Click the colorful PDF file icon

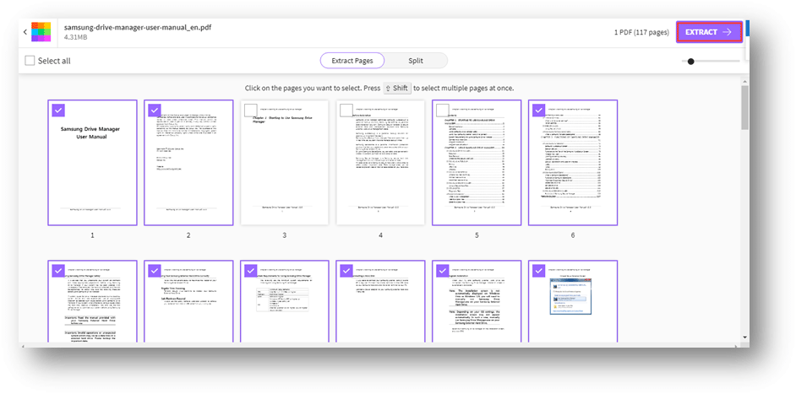(x=41, y=32)
